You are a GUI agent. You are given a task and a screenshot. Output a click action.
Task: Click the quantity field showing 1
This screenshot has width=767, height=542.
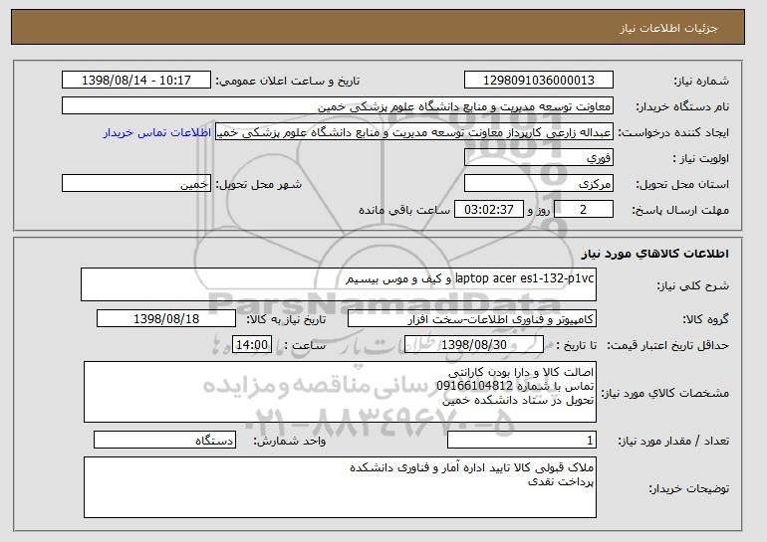click(x=522, y=440)
